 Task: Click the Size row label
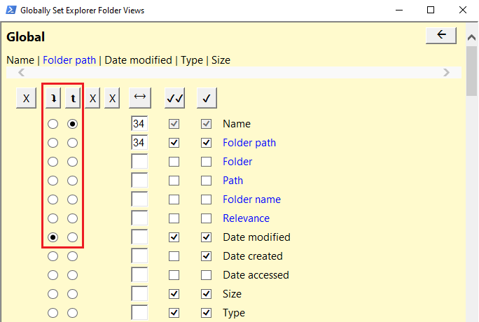(x=232, y=294)
